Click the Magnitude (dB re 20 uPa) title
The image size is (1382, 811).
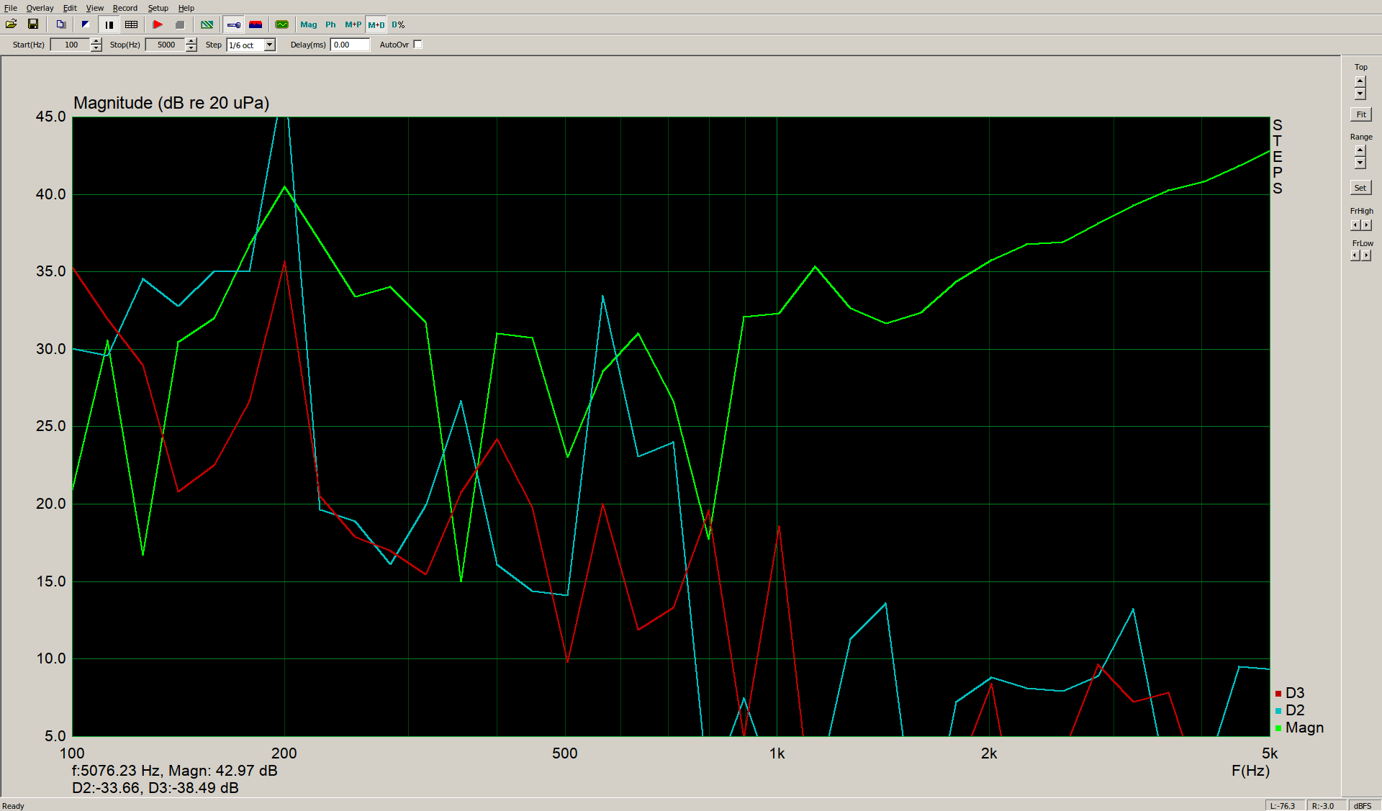click(x=171, y=103)
